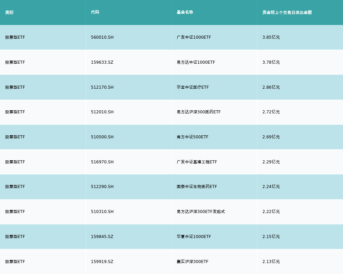Select outflow amount 2.22亿元

coord(271,212)
